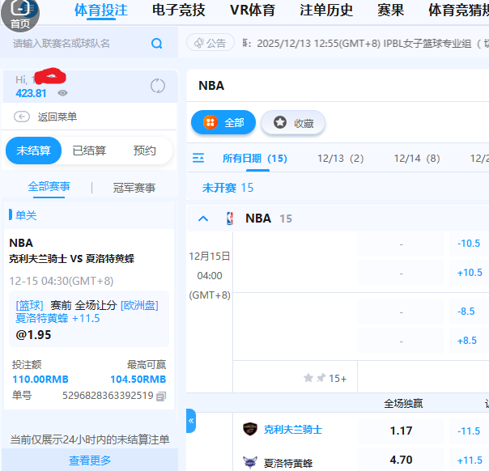Screen dimensions: 489x471
Task: Toggle balance visibility eye icon
Action: (x=62, y=93)
